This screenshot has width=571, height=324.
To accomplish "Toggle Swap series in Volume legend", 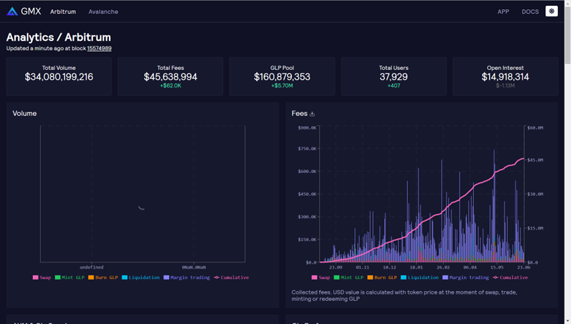I will (42, 277).
